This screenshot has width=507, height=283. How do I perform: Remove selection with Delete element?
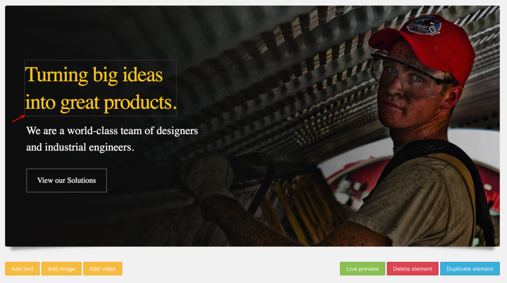[x=413, y=269]
